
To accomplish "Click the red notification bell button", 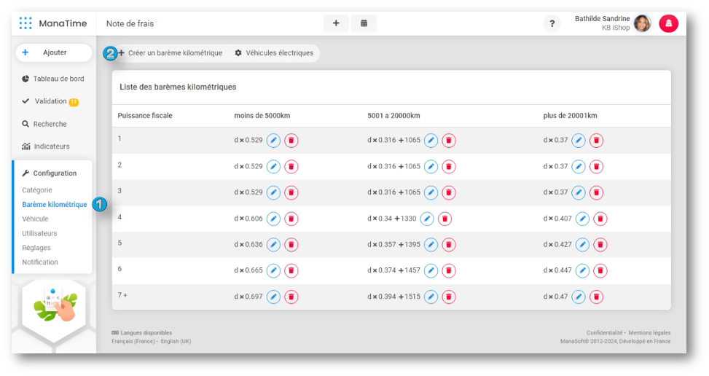I will point(668,23).
